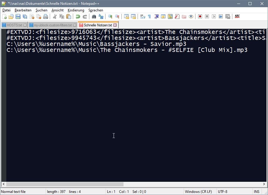The width and height of the screenshot is (268, 195).
Task: Toggle indent guide toolbar icon
Action: [156, 16]
